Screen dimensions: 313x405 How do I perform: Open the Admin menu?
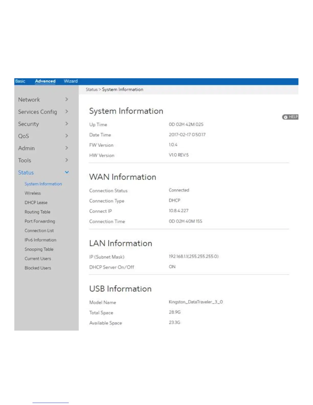coord(26,148)
